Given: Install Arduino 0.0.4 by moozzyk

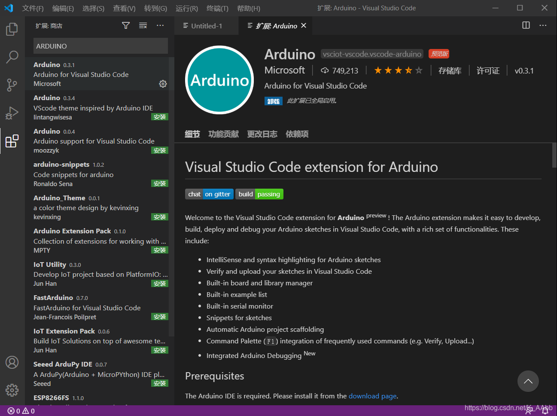Looking at the screenshot, I should pyautogui.click(x=160, y=150).
